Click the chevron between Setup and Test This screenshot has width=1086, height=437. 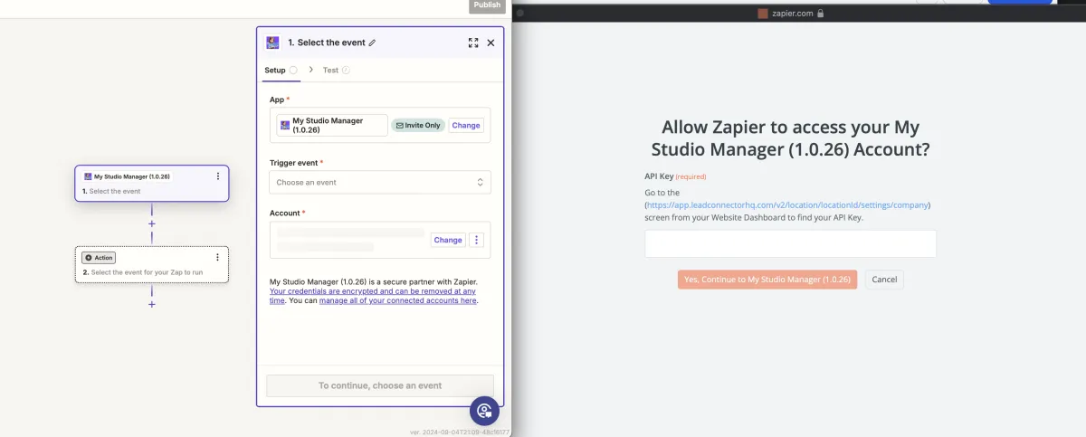pyautogui.click(x=310, y=70)
